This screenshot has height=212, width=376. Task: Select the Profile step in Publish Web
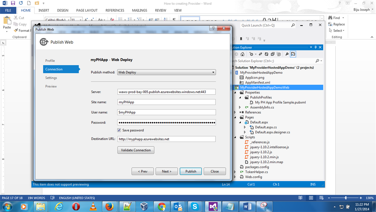click(x=50, y=61)
